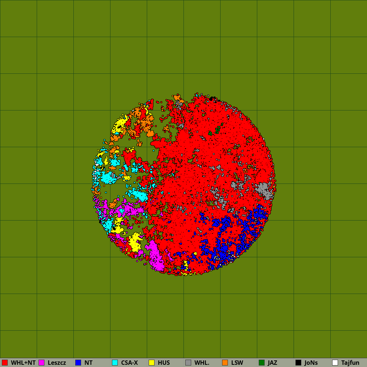Click the yellow HUS legend swatch
The image size is (367, 367).
coord(152,363)
